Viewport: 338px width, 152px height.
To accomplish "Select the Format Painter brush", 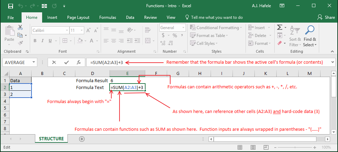I will point(20,43).
